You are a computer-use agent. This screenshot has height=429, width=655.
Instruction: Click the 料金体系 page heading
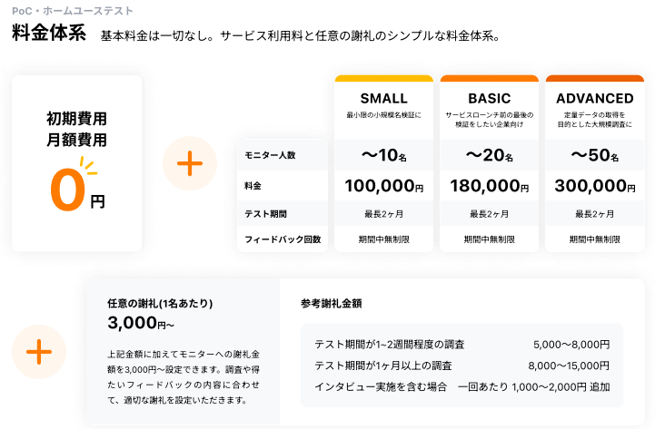pos(49,34)
